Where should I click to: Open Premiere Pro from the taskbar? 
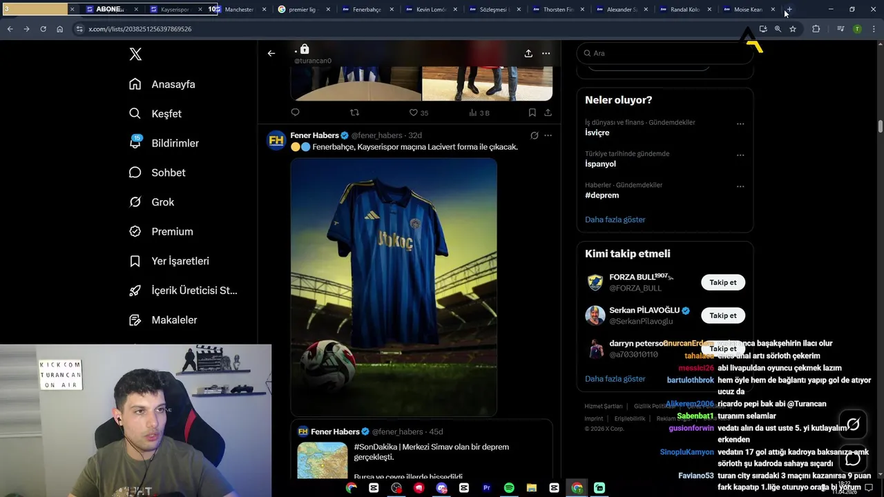tap(486, 488)
